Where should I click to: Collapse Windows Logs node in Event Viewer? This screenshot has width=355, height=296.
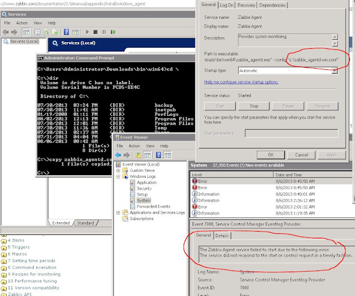coord(118,176)
